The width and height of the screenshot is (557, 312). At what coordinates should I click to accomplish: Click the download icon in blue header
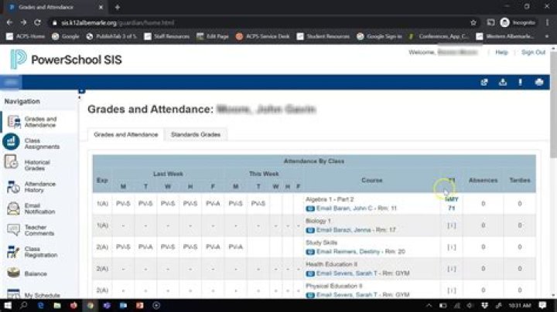[503, 83]
